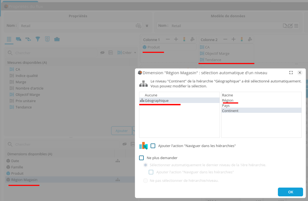Enable the "Naviguer dans les hiérarchies" action checkbox

coord(153,146)
